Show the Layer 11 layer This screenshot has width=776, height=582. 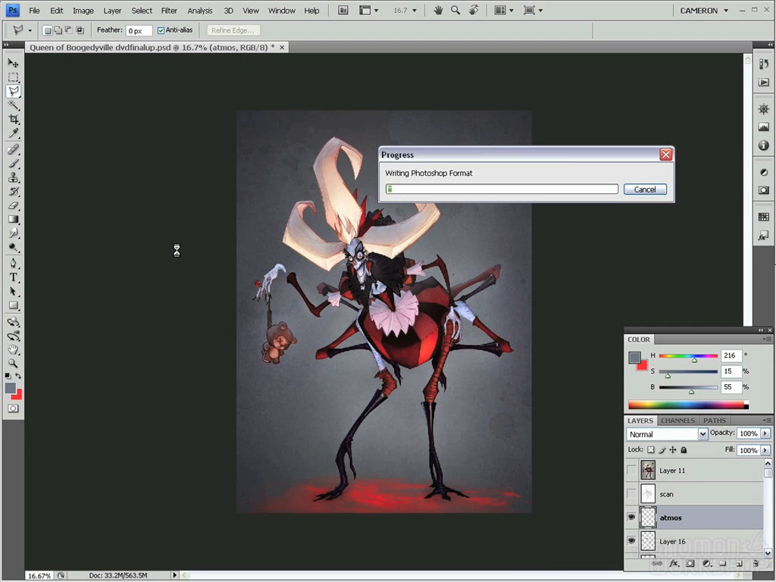[x=631, y=471]
